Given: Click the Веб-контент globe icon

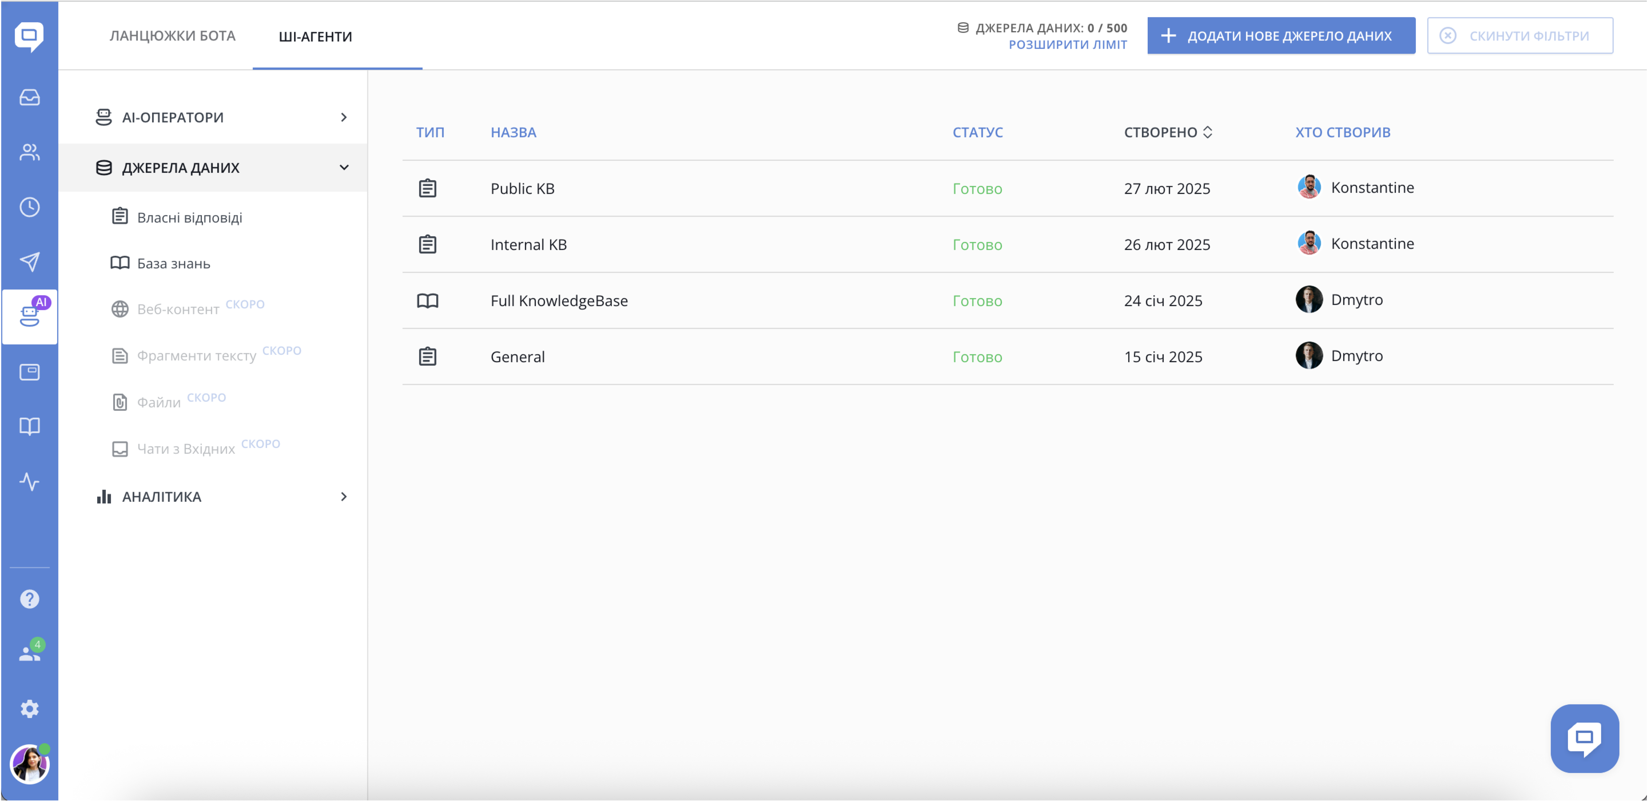Looking at the screenshot, I should [120, 309].
